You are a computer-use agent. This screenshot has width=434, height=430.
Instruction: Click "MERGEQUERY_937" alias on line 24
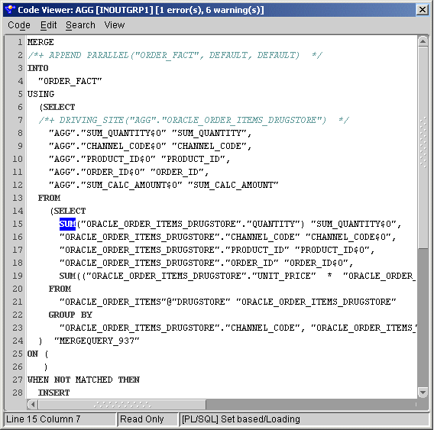point(97,341)
